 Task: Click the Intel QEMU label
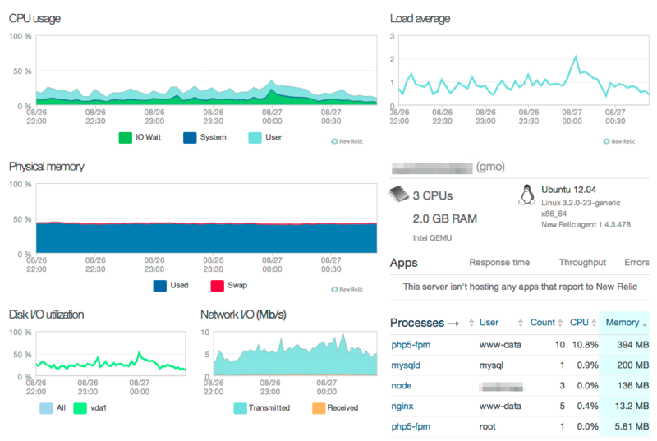tap(433, 238)
